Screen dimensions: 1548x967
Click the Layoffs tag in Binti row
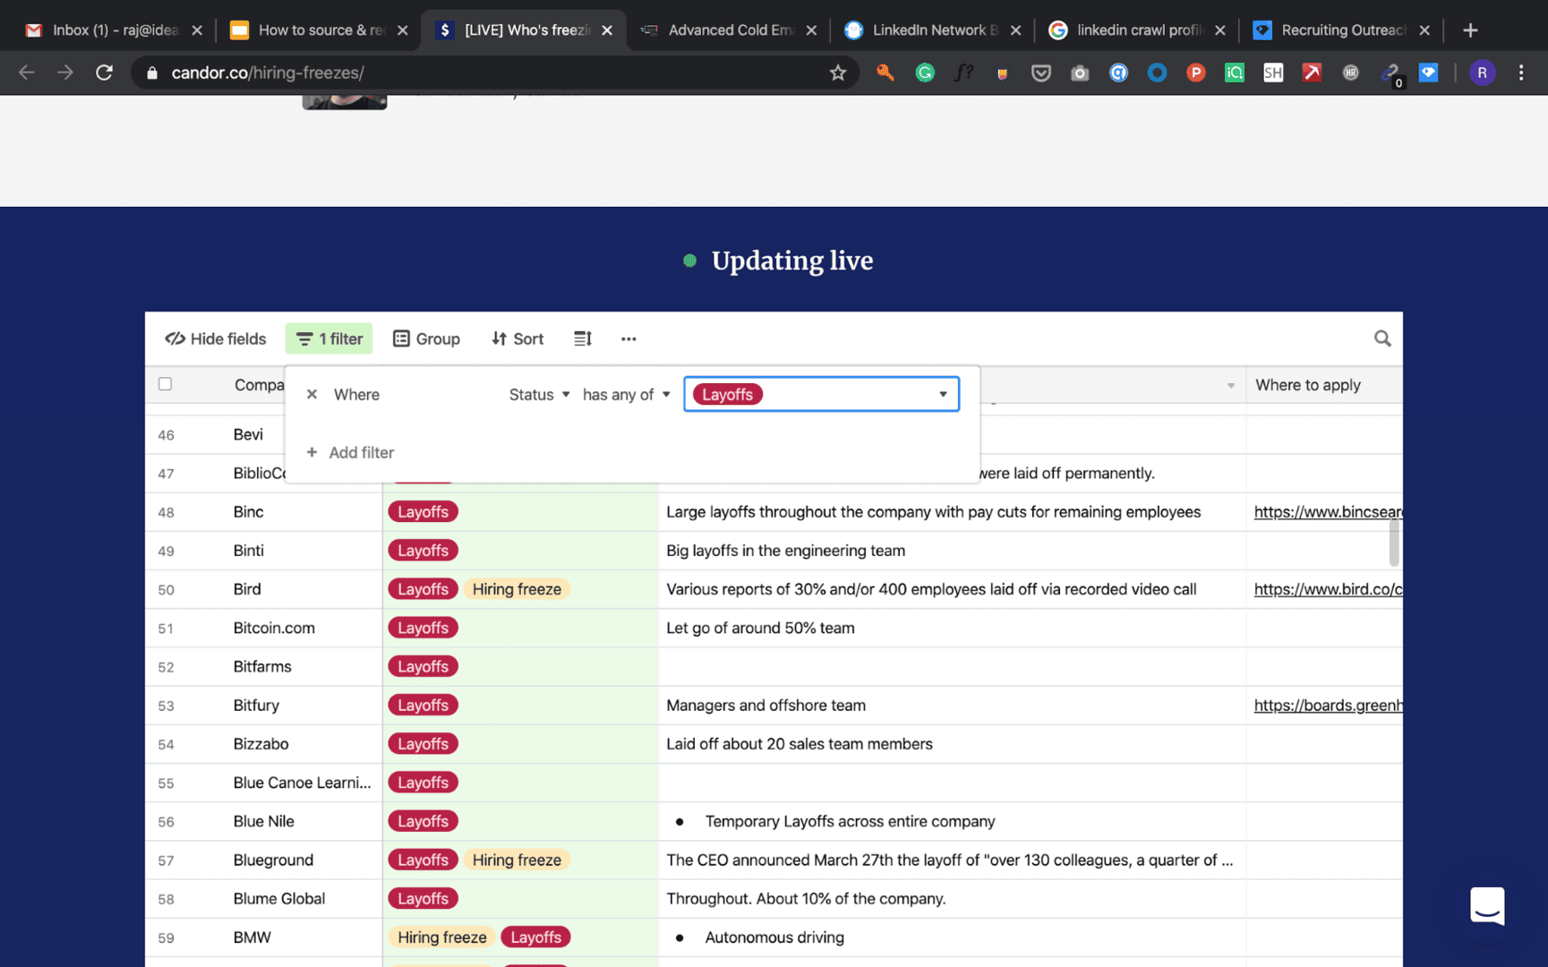point(423,551)
